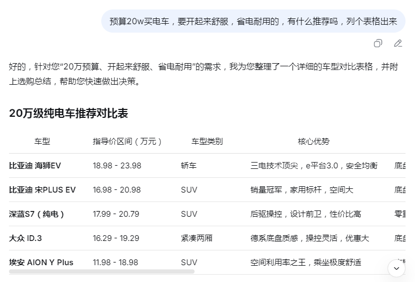The image size is (415, 282).
Task: Select the heading 20万级纯电车推荐对比表
Action: 69,113
